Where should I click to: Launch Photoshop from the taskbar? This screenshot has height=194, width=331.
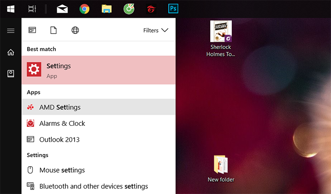coord(173,9)
